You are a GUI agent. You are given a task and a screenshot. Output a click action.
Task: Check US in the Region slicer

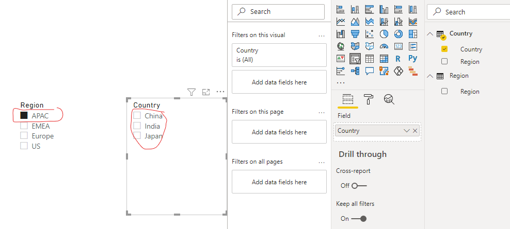(24, 146)
